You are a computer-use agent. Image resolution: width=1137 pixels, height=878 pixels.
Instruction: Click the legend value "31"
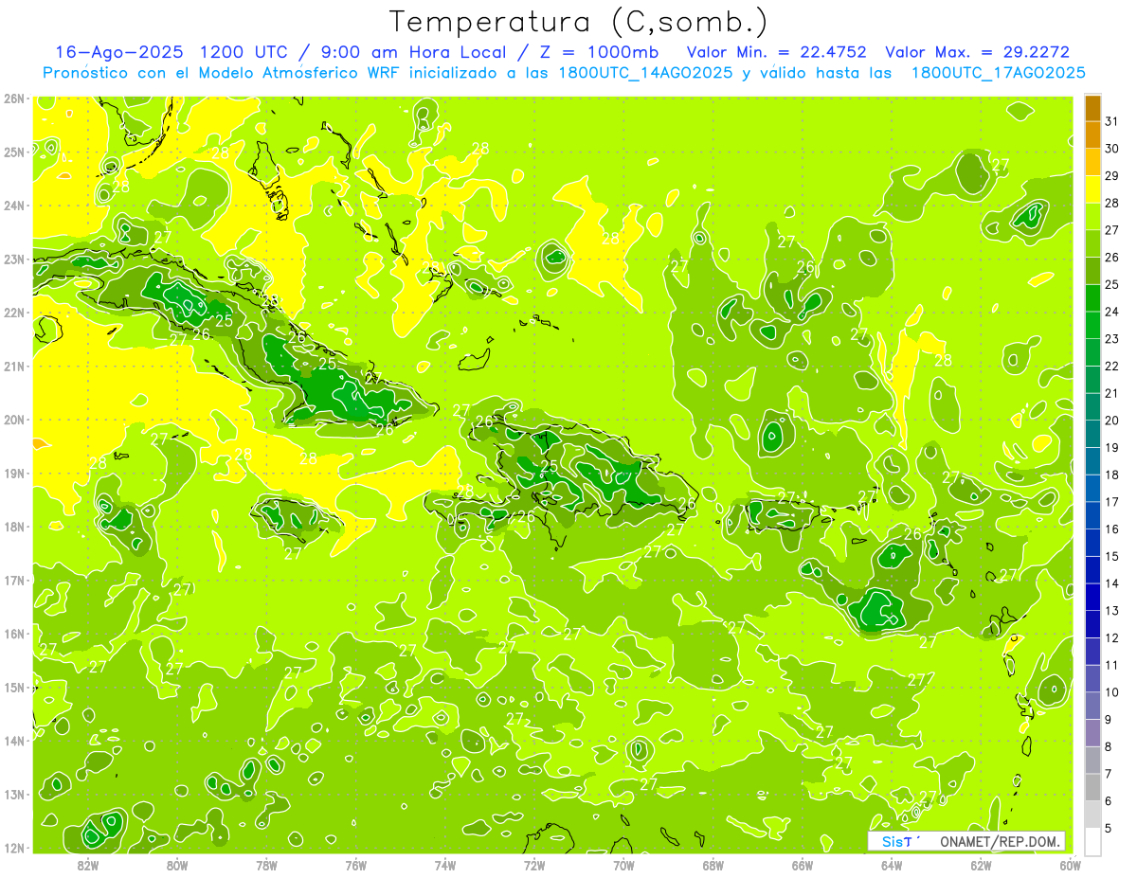click(x=1112, y=121)
